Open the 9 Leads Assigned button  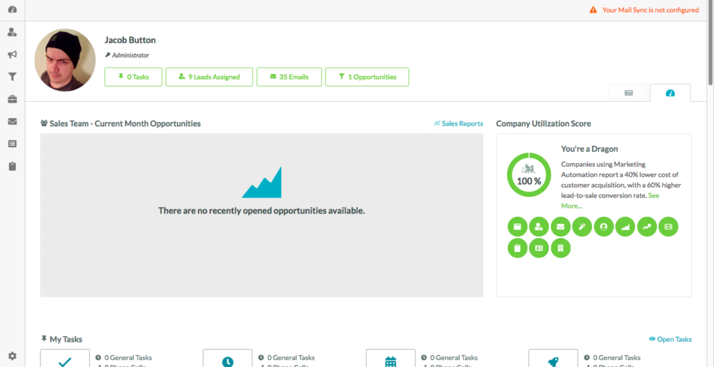click(x=209, y=77)
